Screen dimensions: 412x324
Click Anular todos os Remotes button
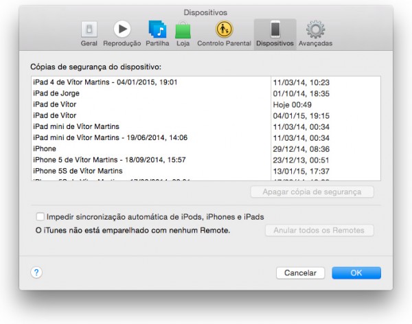coord(319,231)
